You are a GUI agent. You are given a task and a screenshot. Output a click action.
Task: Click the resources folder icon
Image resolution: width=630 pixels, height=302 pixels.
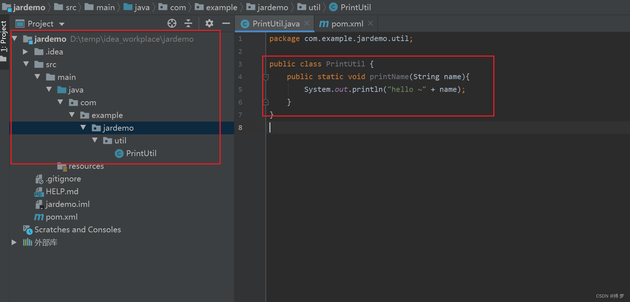(x=62, y=167)
